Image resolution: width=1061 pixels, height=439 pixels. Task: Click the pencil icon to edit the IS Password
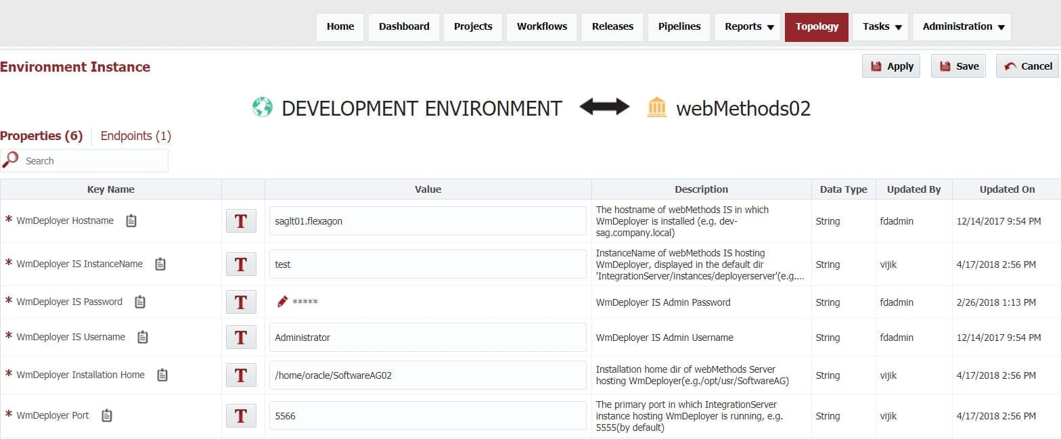coord(282,302)
